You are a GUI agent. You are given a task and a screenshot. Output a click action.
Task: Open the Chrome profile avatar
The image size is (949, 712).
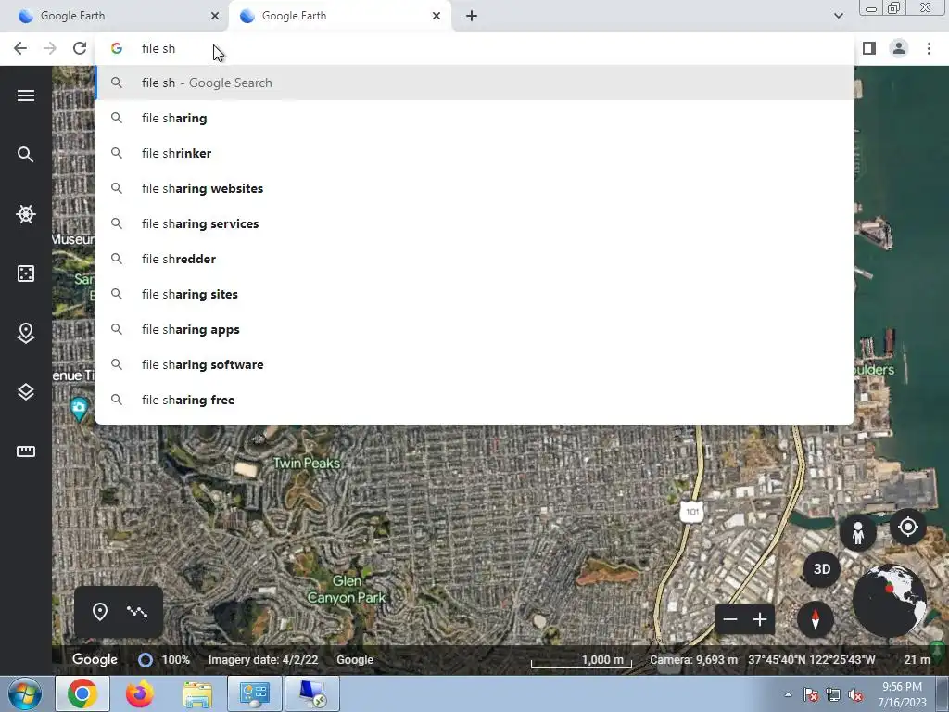pyautogui.click(x=899, y=48)
